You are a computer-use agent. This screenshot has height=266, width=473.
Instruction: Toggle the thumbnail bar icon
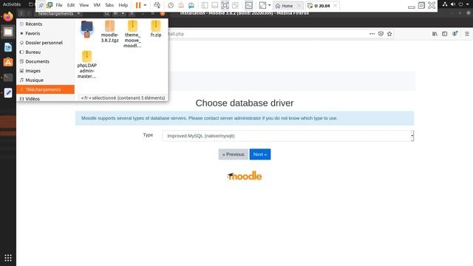pyautogui.click(x=215, y=5)
